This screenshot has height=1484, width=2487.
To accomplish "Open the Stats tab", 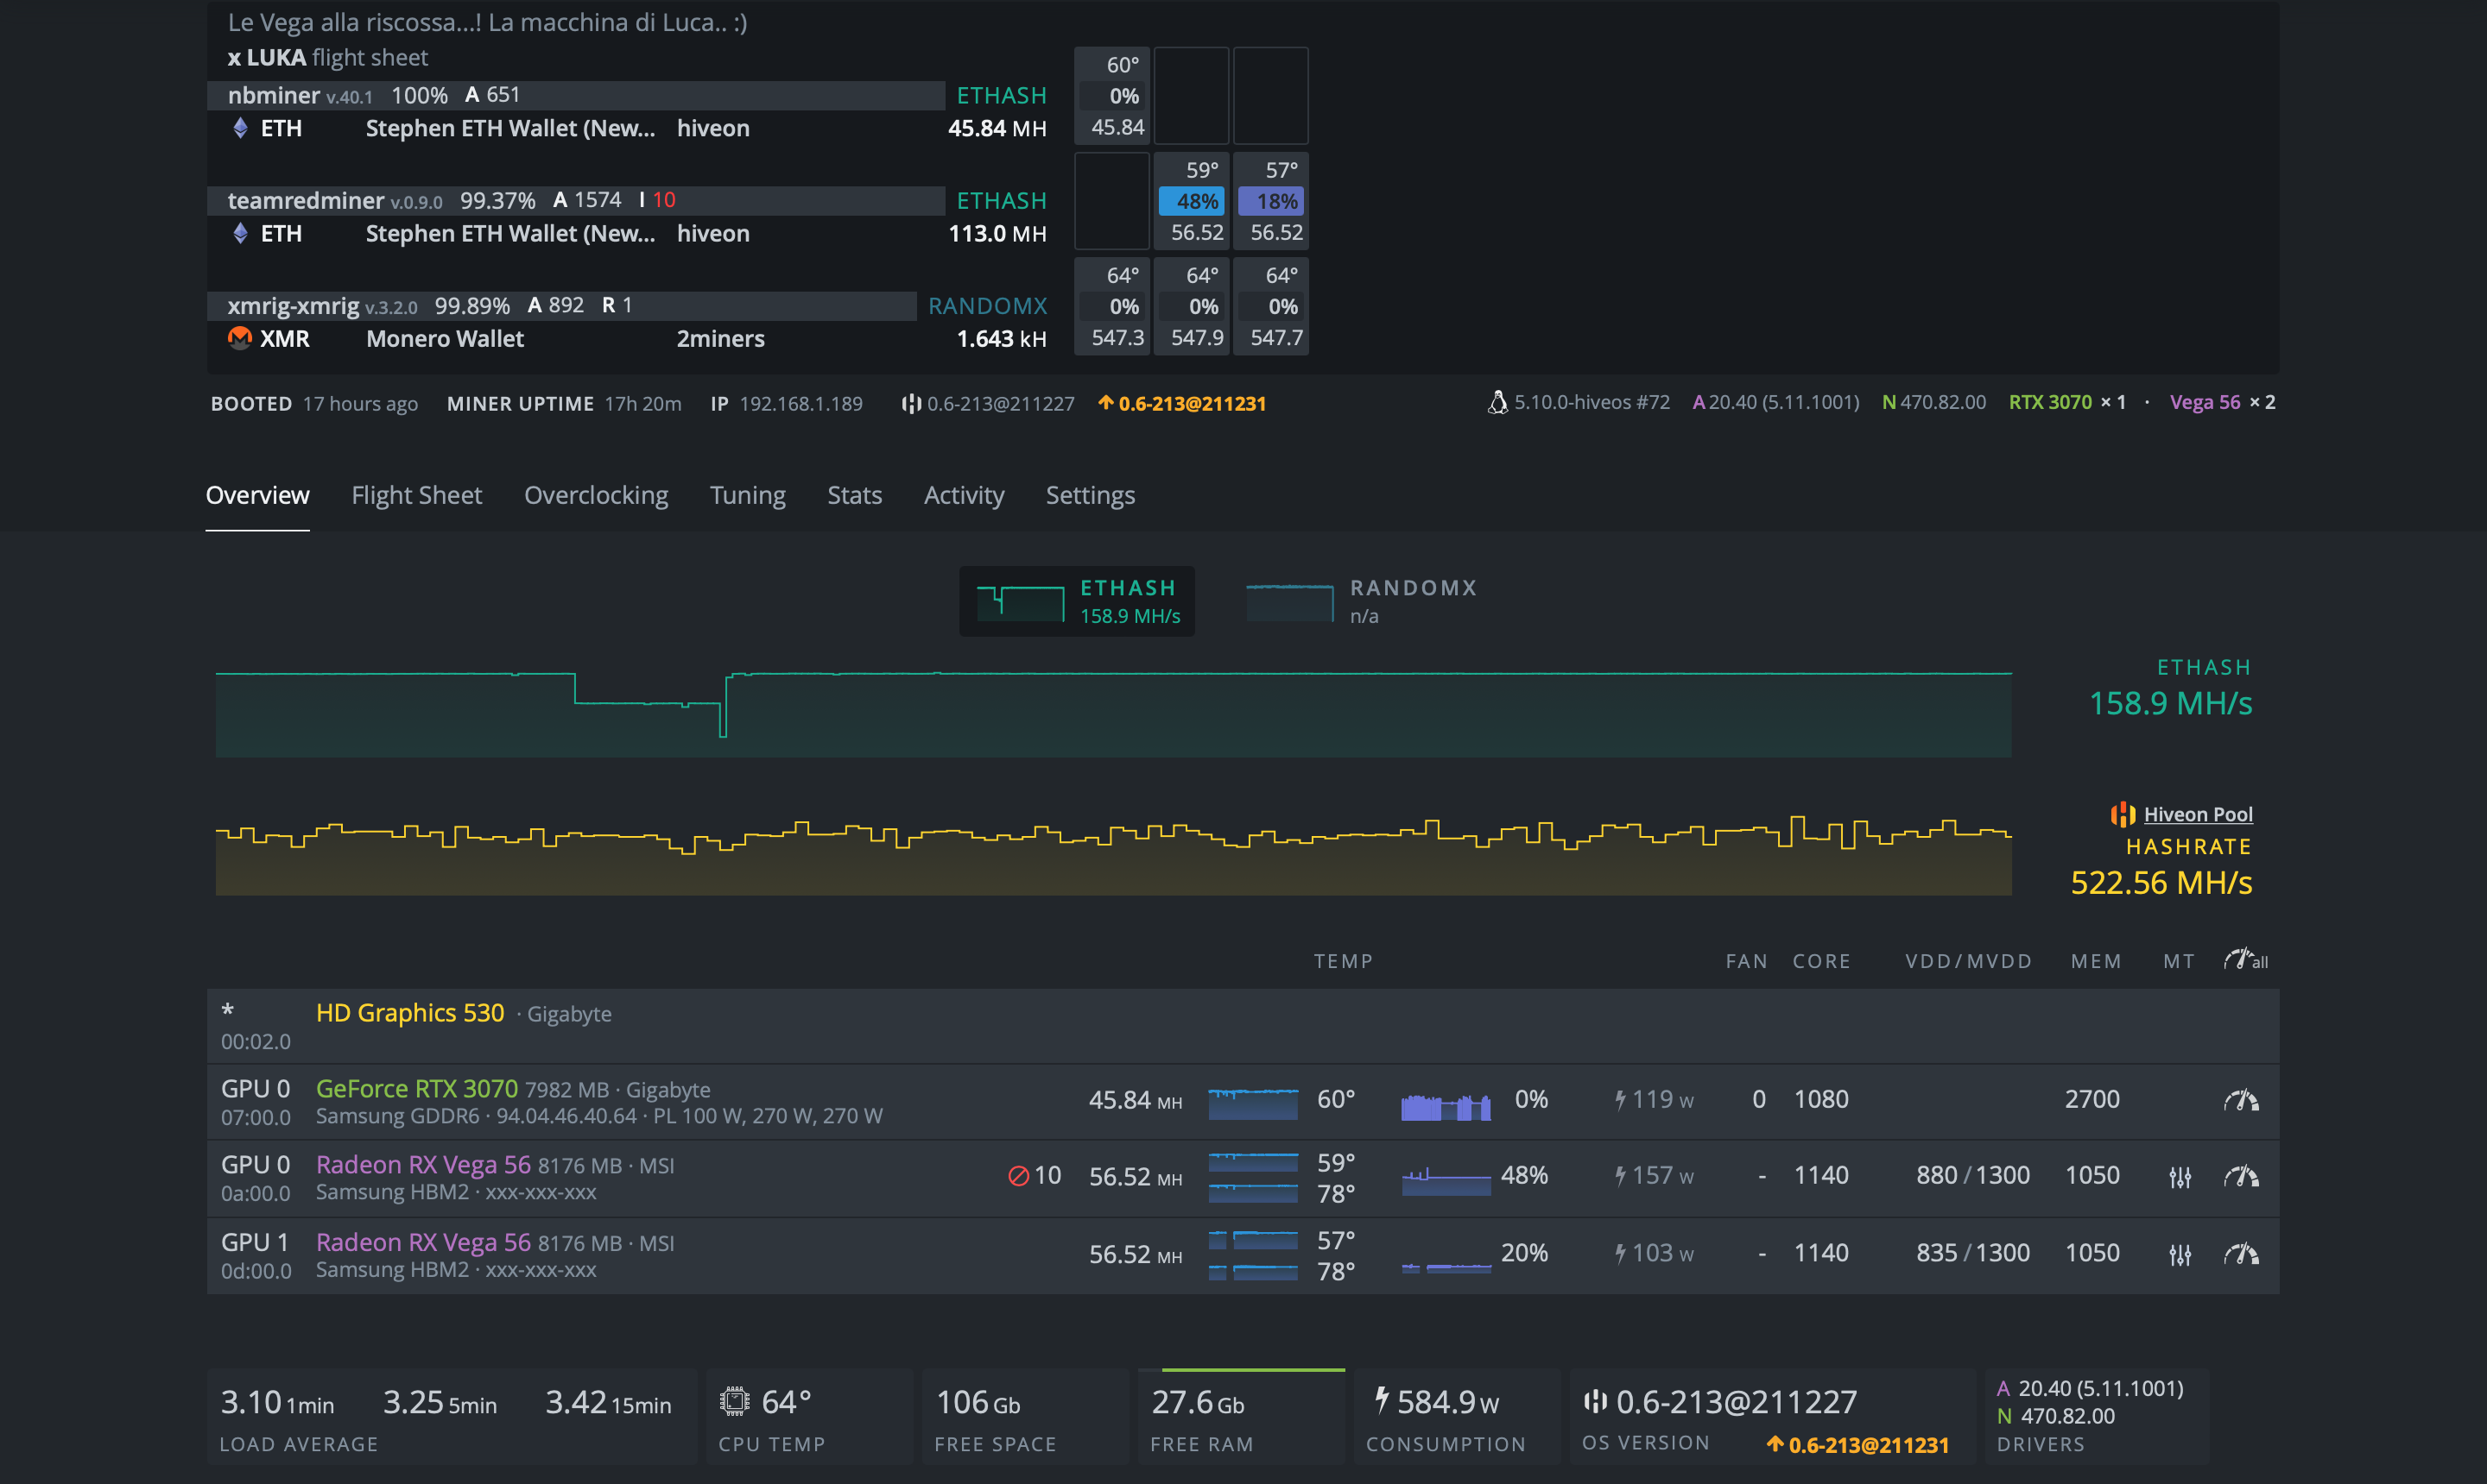I will (x=855, y=495).
